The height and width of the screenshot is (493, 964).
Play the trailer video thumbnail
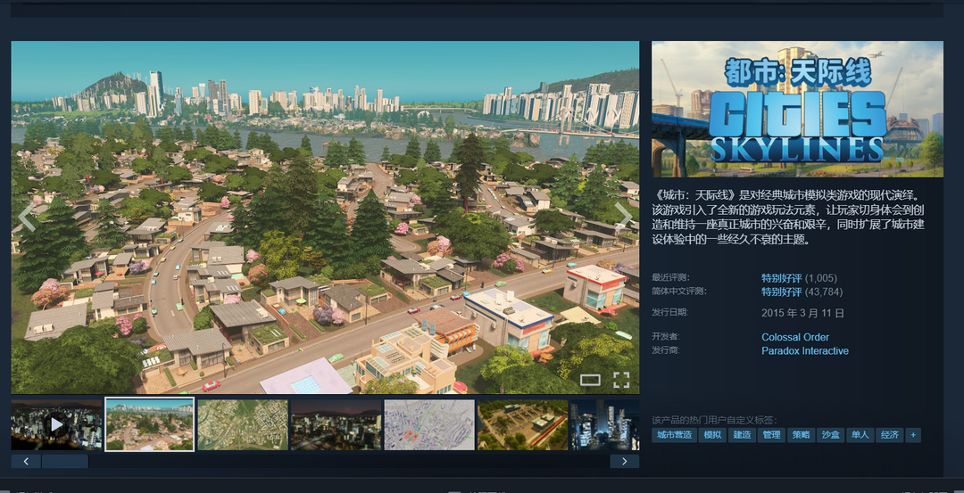click(56, 425)
